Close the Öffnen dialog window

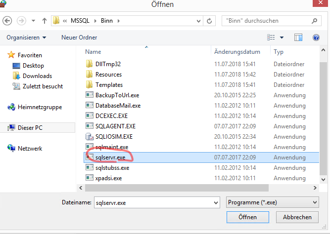320,3
